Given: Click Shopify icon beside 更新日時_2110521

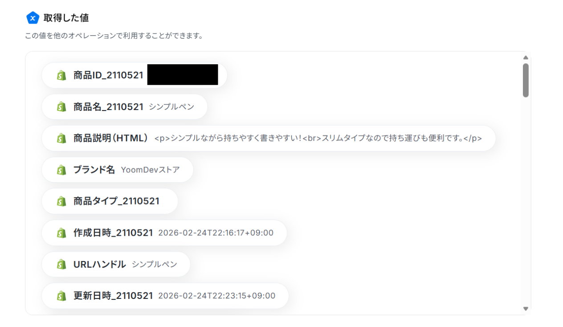Looking at the screenshot, I should pos(61,296).
